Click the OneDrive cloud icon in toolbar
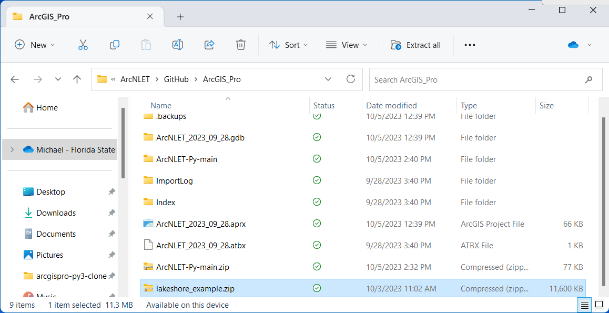The image size is (609, 313). click(573, 45)
